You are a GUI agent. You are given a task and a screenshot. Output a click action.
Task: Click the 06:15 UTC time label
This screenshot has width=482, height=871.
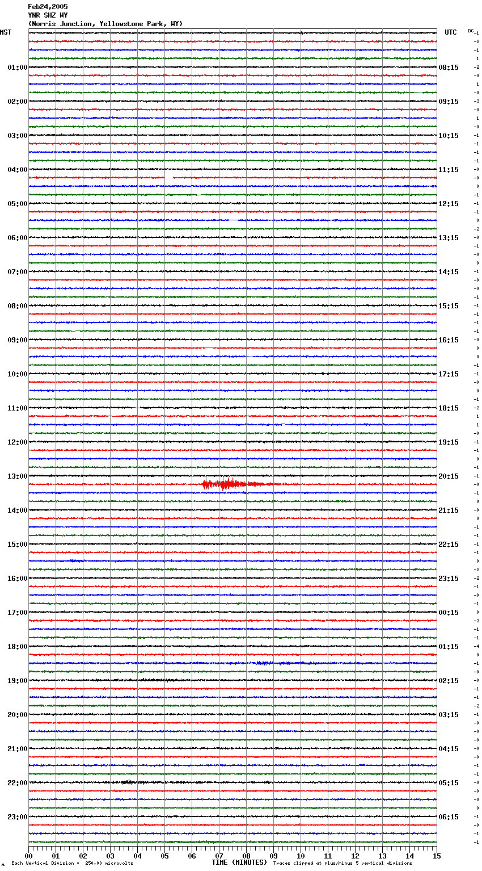pyautogui.click(x=449, y=817)
